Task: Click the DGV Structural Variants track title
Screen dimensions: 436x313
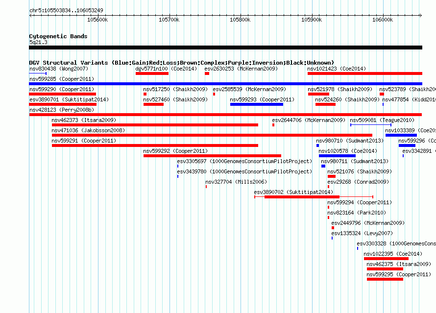Action: point(182,63)
